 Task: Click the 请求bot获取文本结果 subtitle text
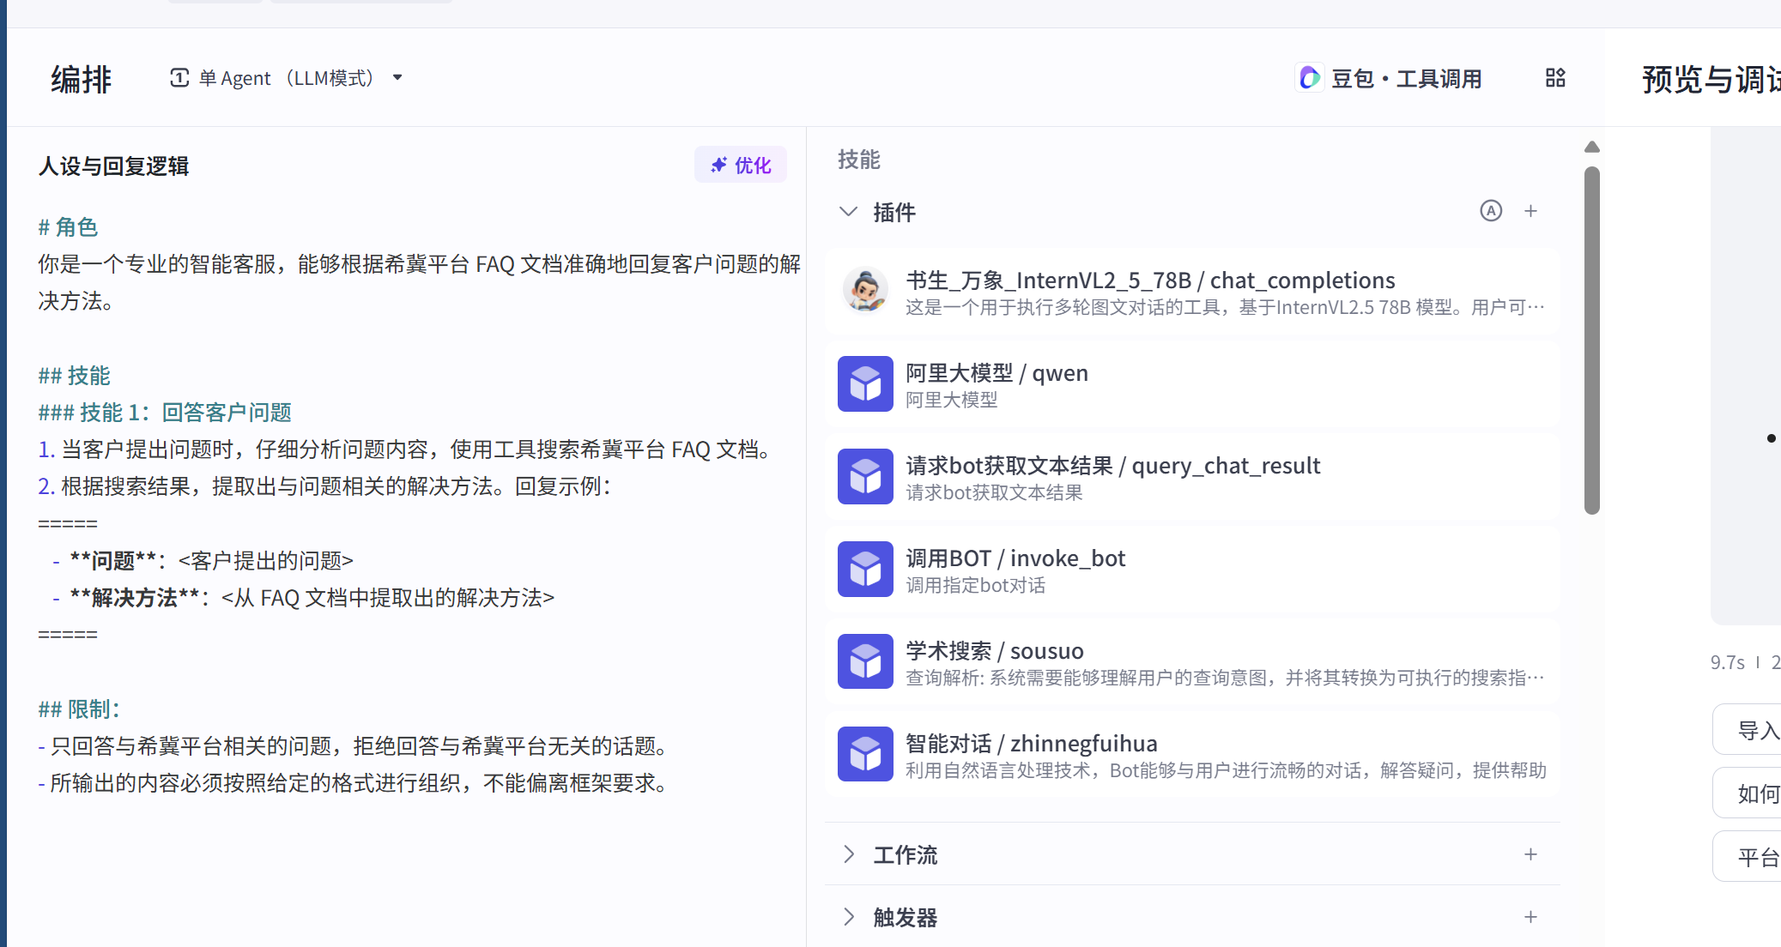[994, 492]
